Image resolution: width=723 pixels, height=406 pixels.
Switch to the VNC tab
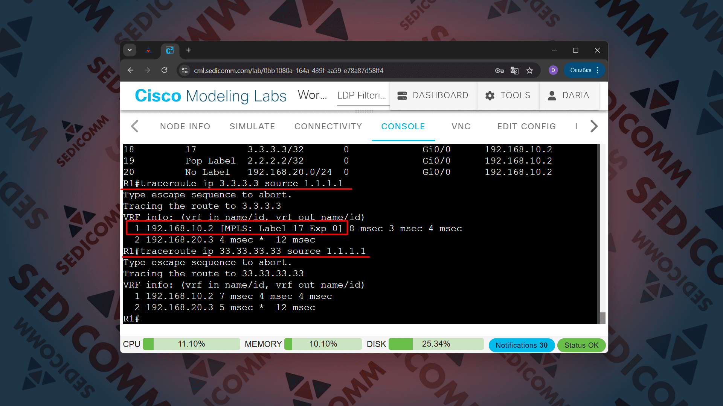click(461, 126)
